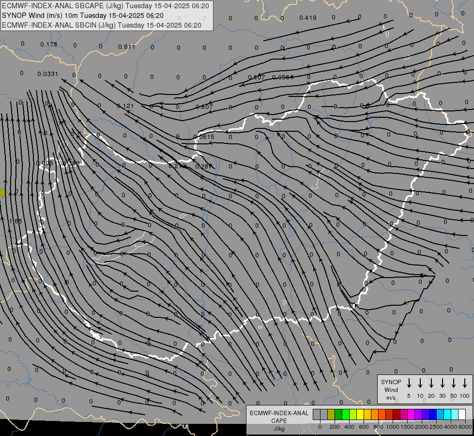Click the SBCAPE layer title line
The image size is (474, 436).
pos(105,6)
